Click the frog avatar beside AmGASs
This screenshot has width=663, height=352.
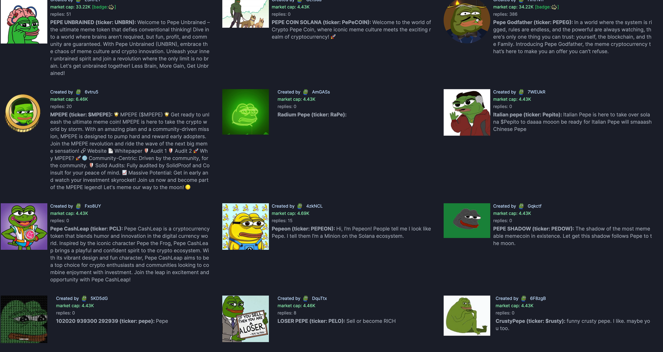[x=306, y=92]
